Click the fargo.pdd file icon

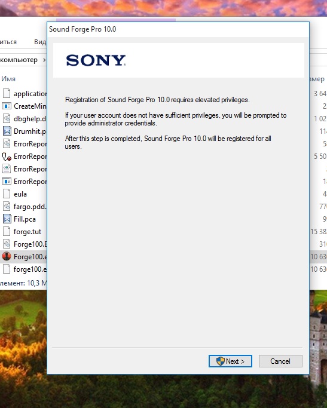click(7, 206)
